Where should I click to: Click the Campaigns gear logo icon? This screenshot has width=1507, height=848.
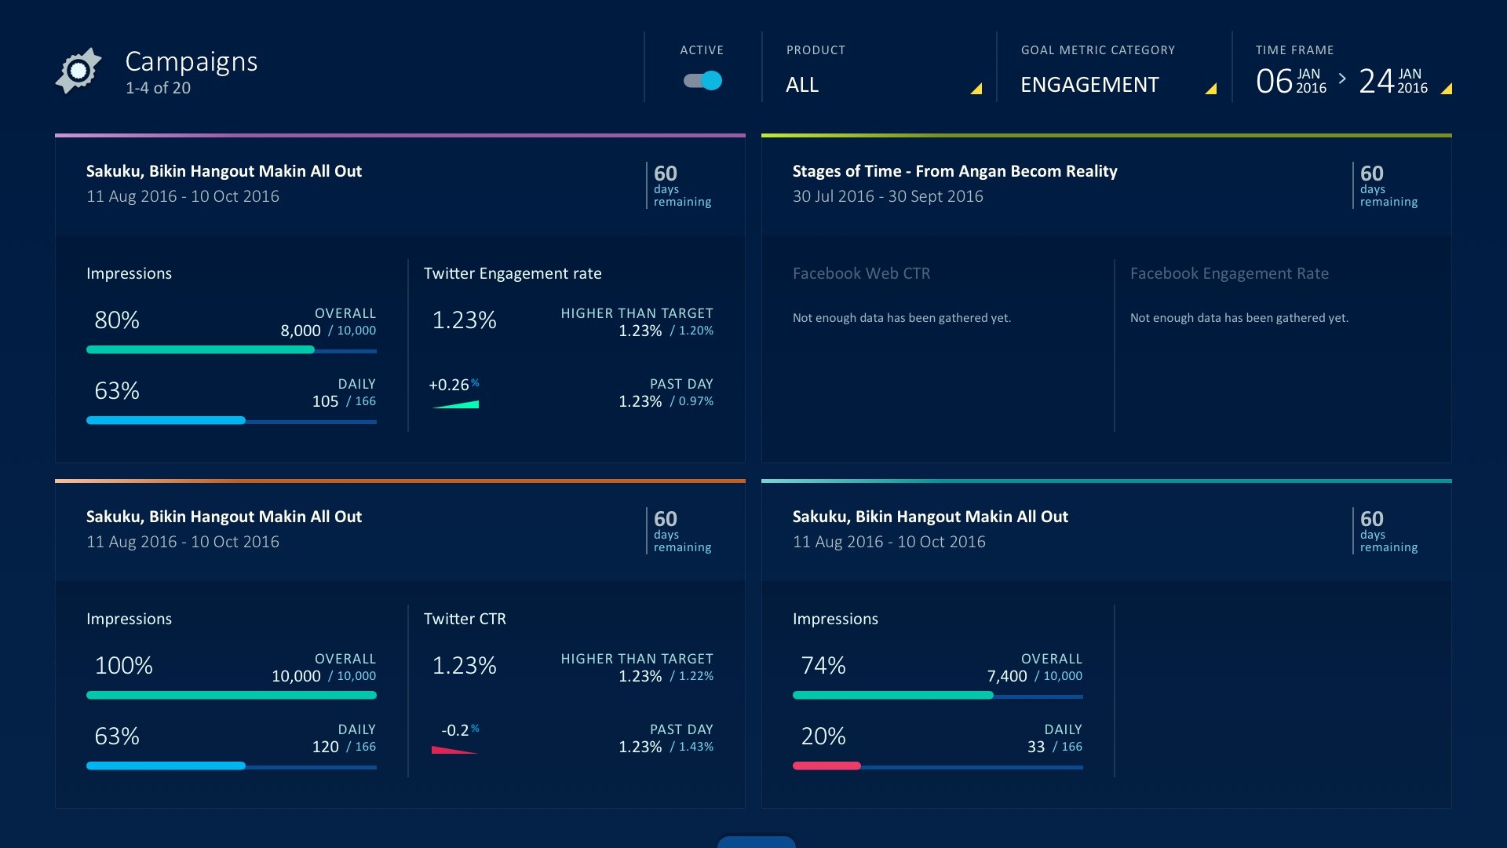tap(78, 71)
